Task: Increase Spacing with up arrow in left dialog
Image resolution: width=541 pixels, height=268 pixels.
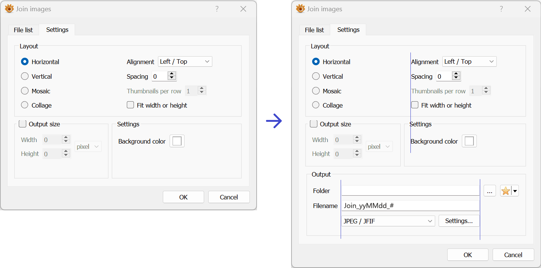Action: tap(172, 74)
